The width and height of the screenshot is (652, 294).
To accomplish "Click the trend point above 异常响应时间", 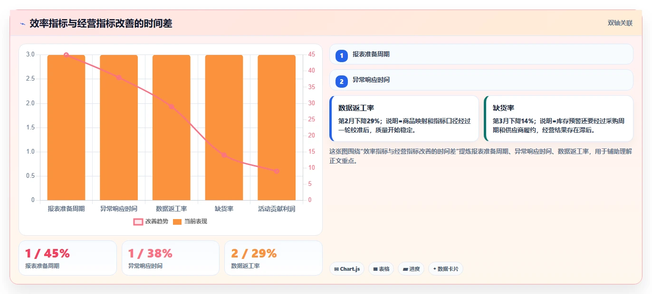I will (x=119, y=77).
